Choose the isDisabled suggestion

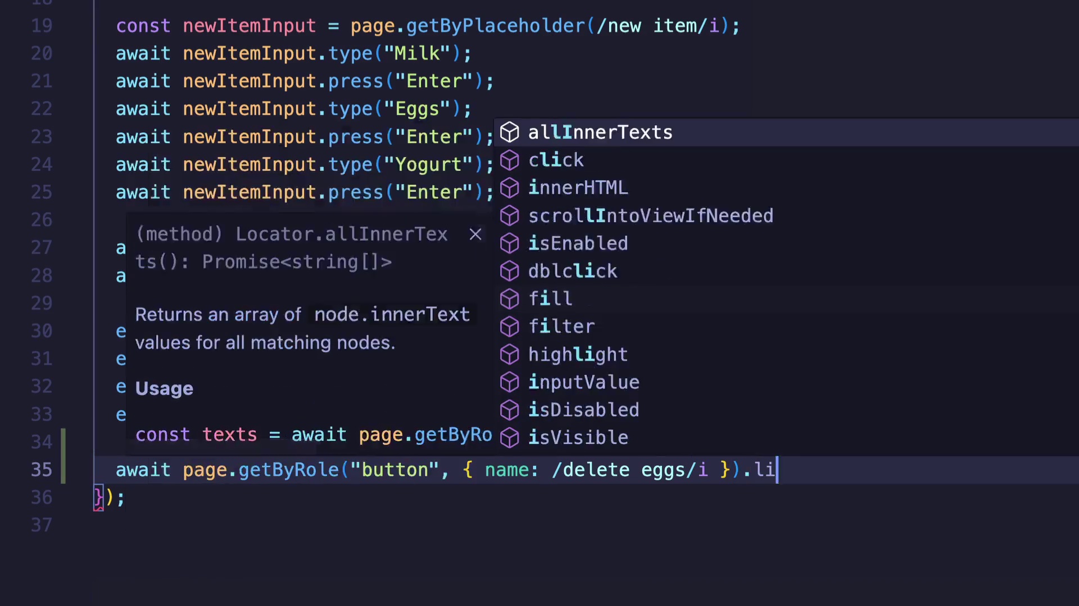[786, 410]
